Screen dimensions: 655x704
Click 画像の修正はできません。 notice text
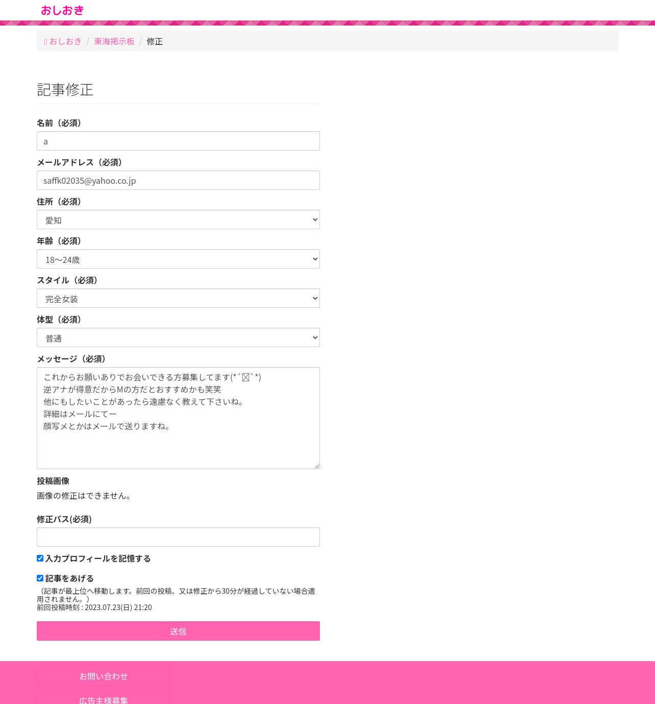[x=86, y=496]
